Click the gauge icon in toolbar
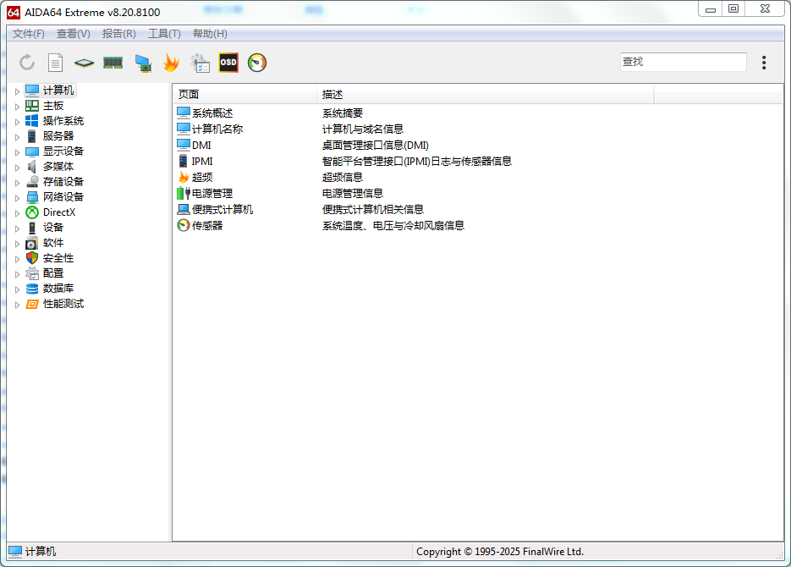Viewport: 791px width, 567px height. pyautogui.click(x=257, y=63)
